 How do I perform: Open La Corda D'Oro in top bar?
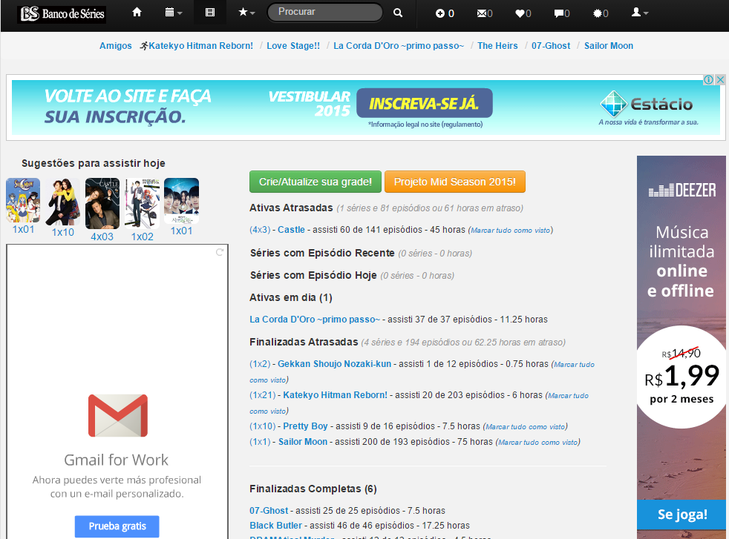399,45
